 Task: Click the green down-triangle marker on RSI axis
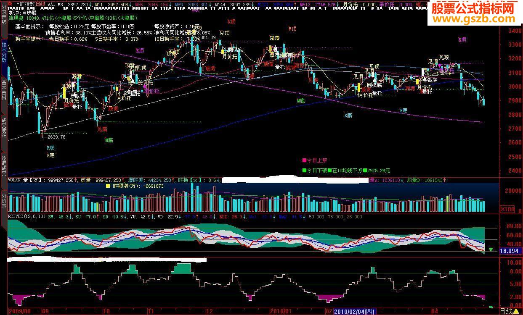(490, 249)
